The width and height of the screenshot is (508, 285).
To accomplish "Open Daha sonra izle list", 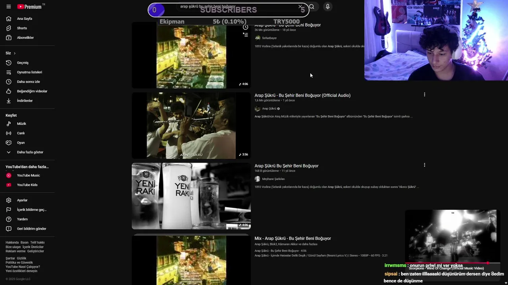I will click(x=28, y=82).
